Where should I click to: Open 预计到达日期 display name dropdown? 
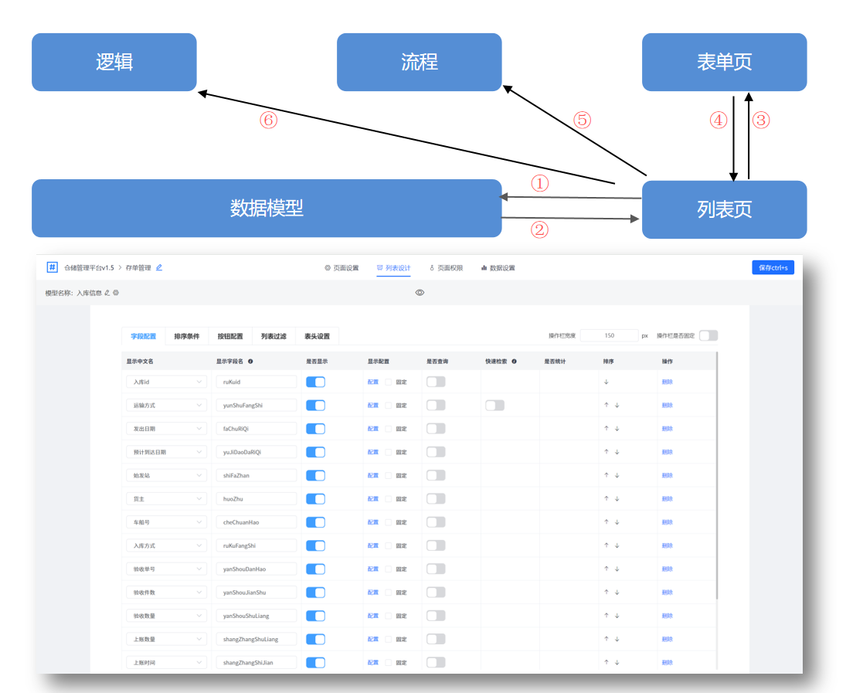click(166, 452)
